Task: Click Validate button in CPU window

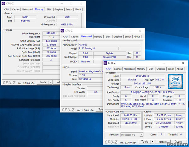Action: [163, 142]
